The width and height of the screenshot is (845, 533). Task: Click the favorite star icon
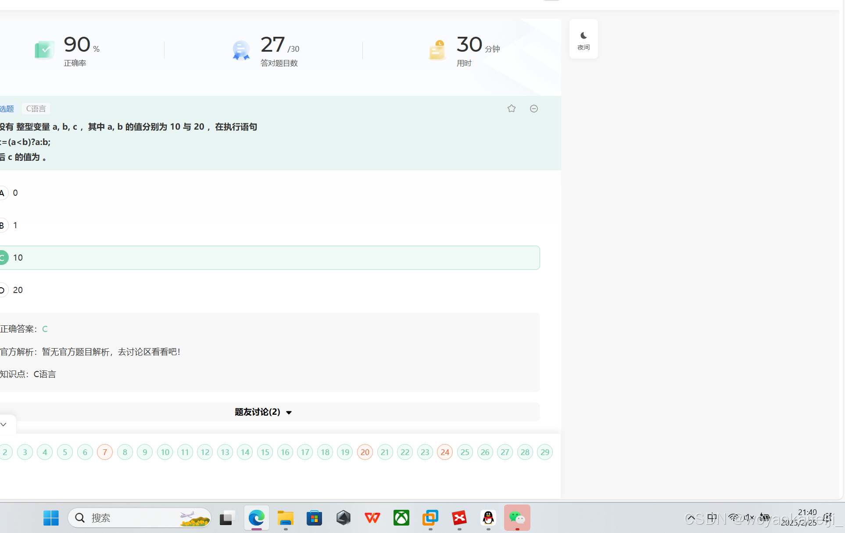coord(511,109)
